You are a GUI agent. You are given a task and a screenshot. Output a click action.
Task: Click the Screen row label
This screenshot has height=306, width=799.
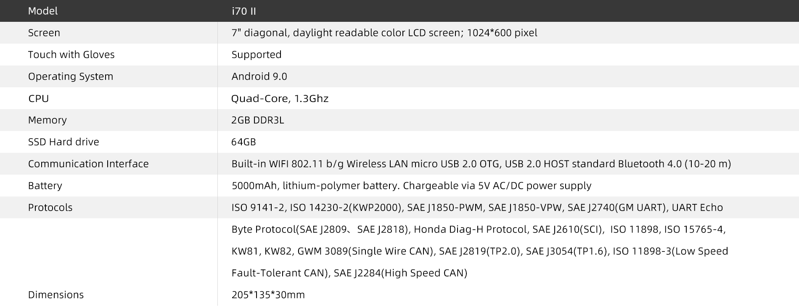44,33
